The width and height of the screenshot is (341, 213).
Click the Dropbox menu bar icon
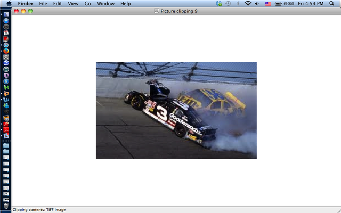click(x=219, y=4)
